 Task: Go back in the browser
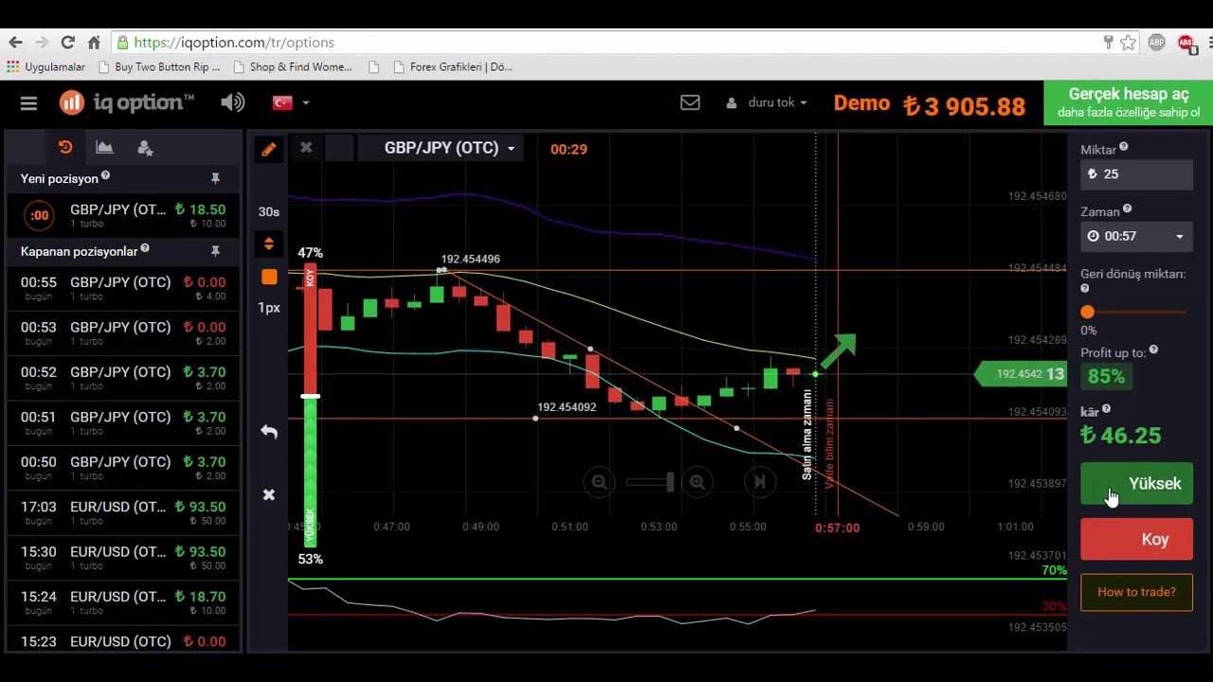tap(15, 43)
